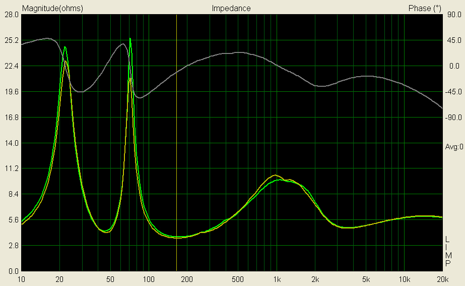This screenshot has width=465, height=286.
Task: Click the 'Phase (°)' axis label
Action: point(425,8)
